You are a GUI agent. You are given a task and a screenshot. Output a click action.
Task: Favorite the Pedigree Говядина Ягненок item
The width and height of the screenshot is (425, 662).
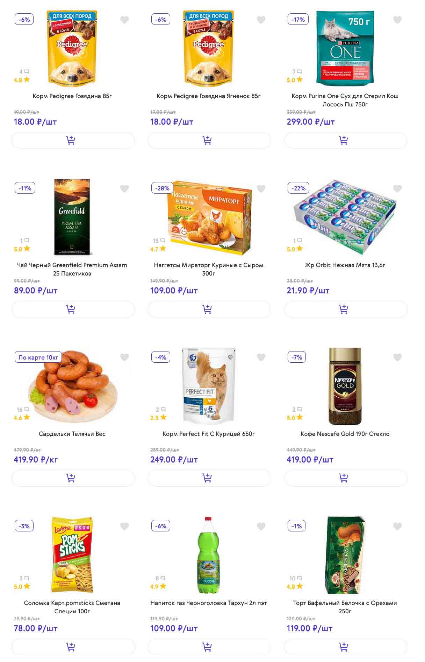pos(261,20)
